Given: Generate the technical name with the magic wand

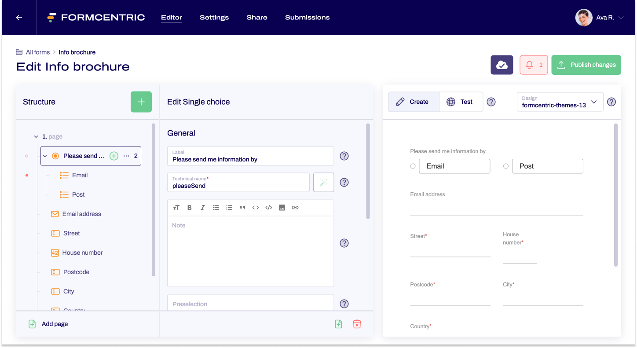Looking at the screenshot, I should click(323, 182).
